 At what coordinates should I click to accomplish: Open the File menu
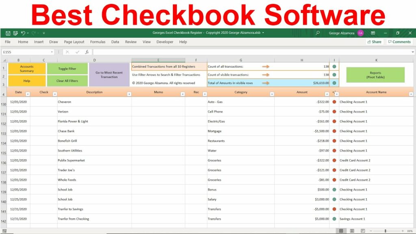tap(8, 42)
